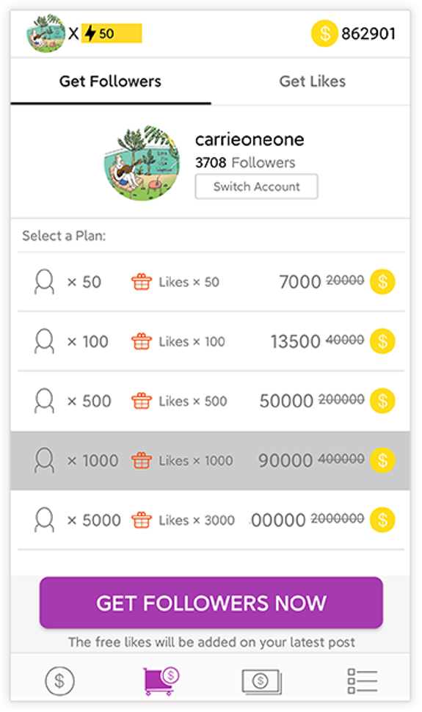
Task: Click the Switch Account button
Action: pyautogui.click(x=257, y=186)
